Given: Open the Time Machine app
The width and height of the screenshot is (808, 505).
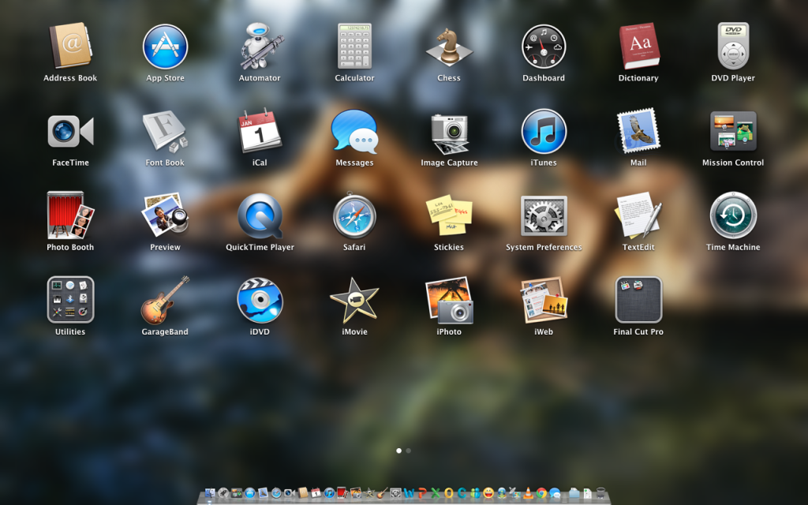Looking at the screenshot, I should pyautogui.click(x=733, y=215).
